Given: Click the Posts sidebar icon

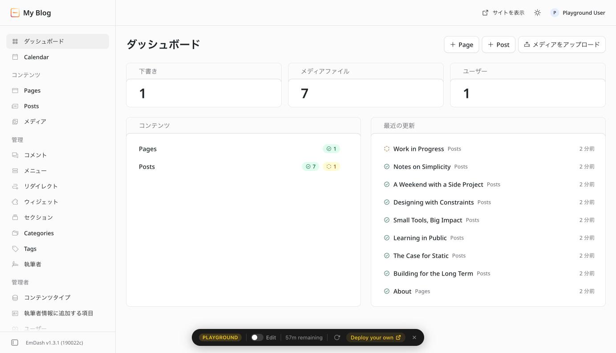Looking at the screenshot, I should coord(15,106).
